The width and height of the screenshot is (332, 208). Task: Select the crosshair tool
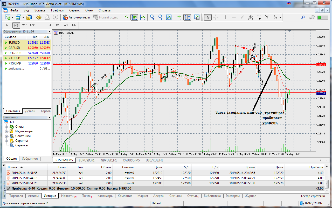tap(216, 17)
